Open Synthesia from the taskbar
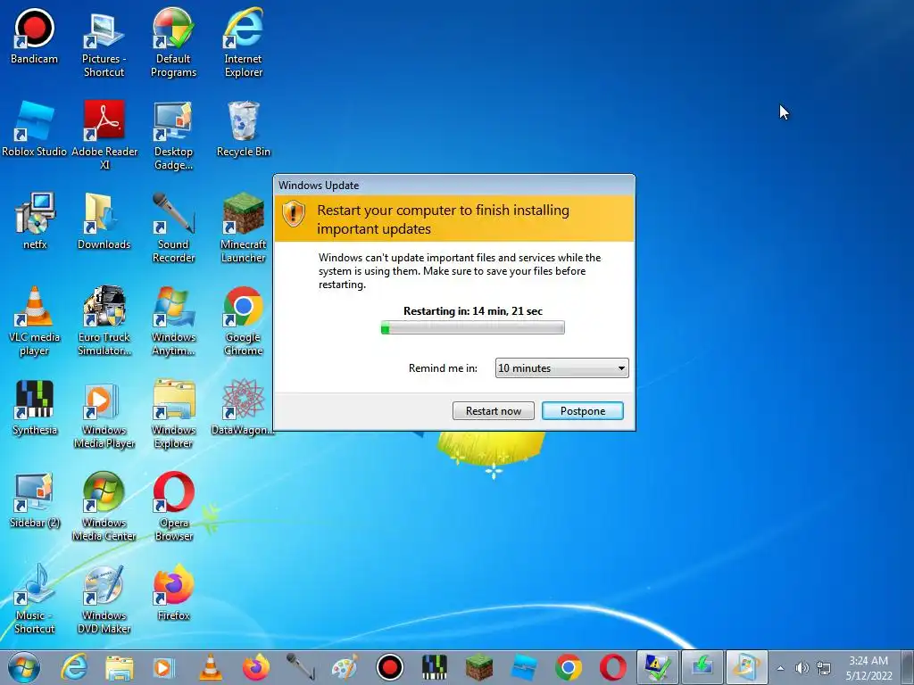Image resolution: width=914 pixels, height=685 pixels. [435, 667]
